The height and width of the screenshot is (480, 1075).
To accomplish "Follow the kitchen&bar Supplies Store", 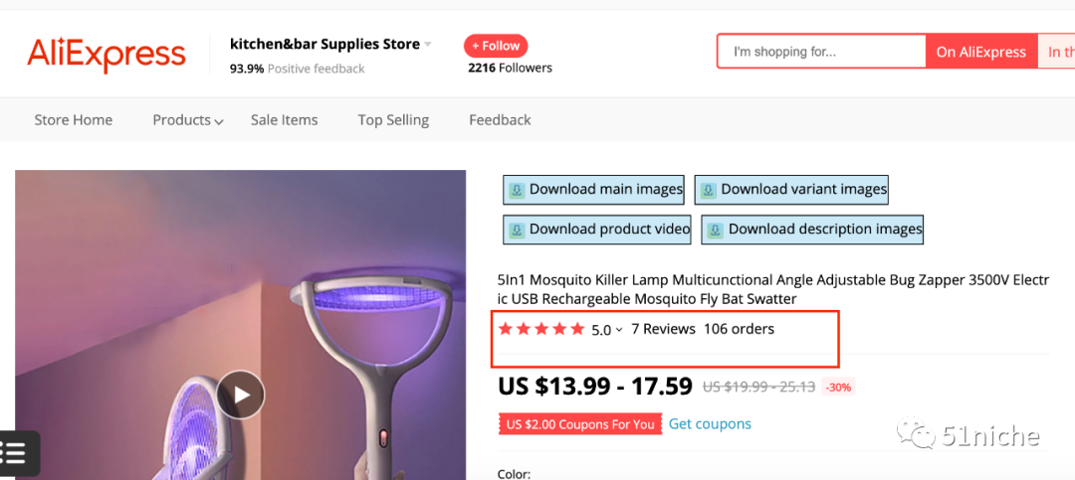I will (496, 46).
